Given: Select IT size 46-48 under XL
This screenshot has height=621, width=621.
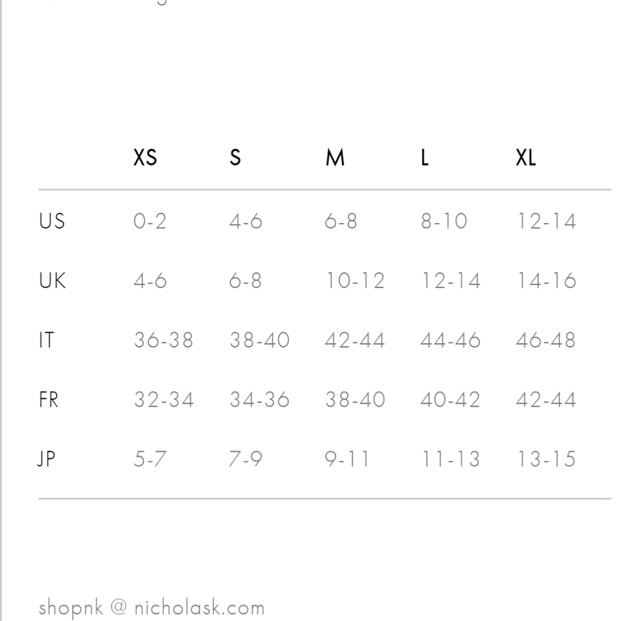Looking at the screenshot, I should tap(546, 340).
